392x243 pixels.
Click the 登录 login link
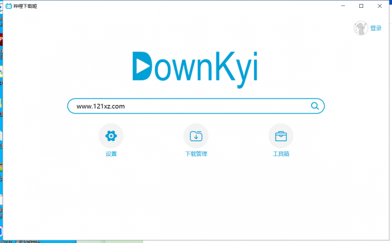tap(376, 28)
